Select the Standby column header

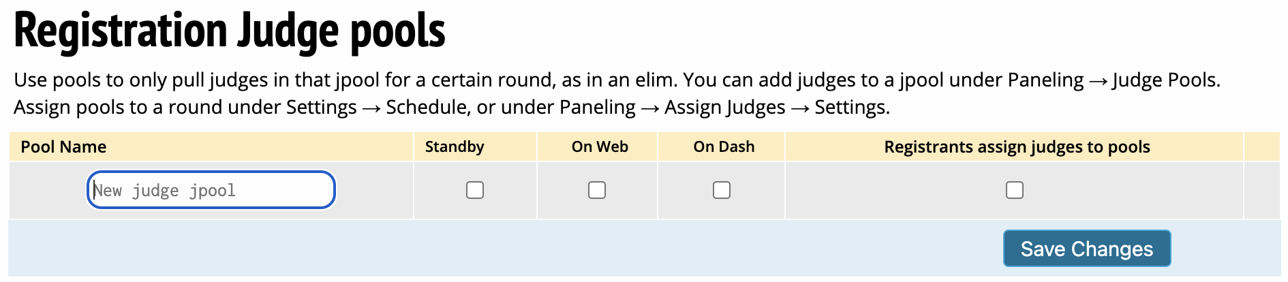[x=455, y=147]
